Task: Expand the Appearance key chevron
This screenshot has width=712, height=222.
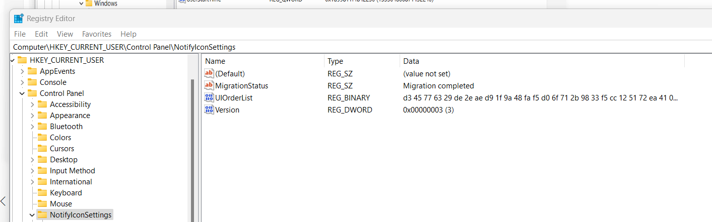Action: [x=32, y=116]
